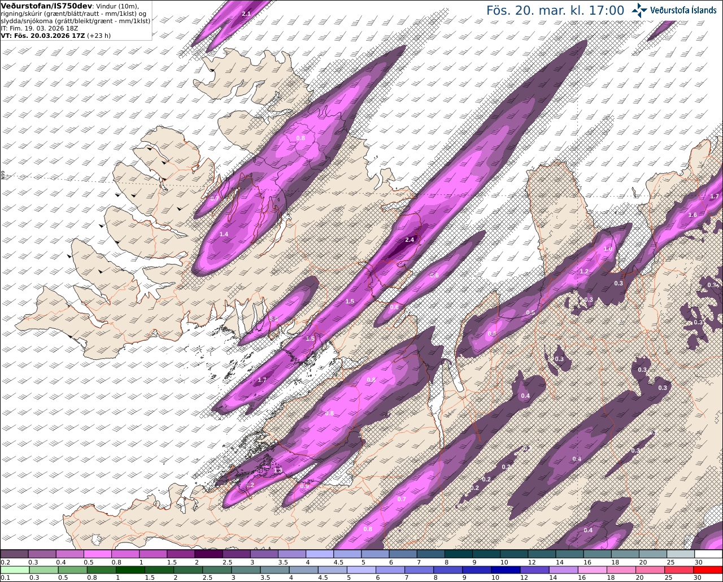Select the 'Fös. 20. mar. kl. 17:00' timestamp
The image size is (723, 582).
click(x=555, y=11)
